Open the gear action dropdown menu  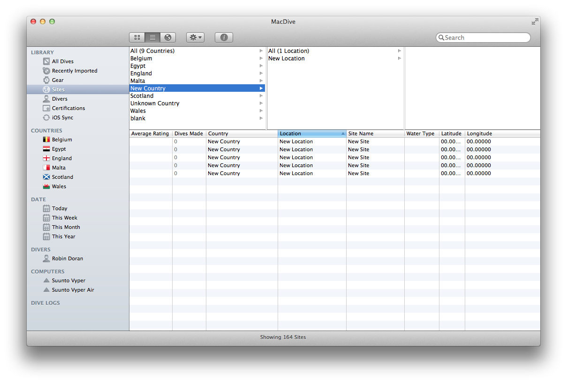[x=195, y=37]
